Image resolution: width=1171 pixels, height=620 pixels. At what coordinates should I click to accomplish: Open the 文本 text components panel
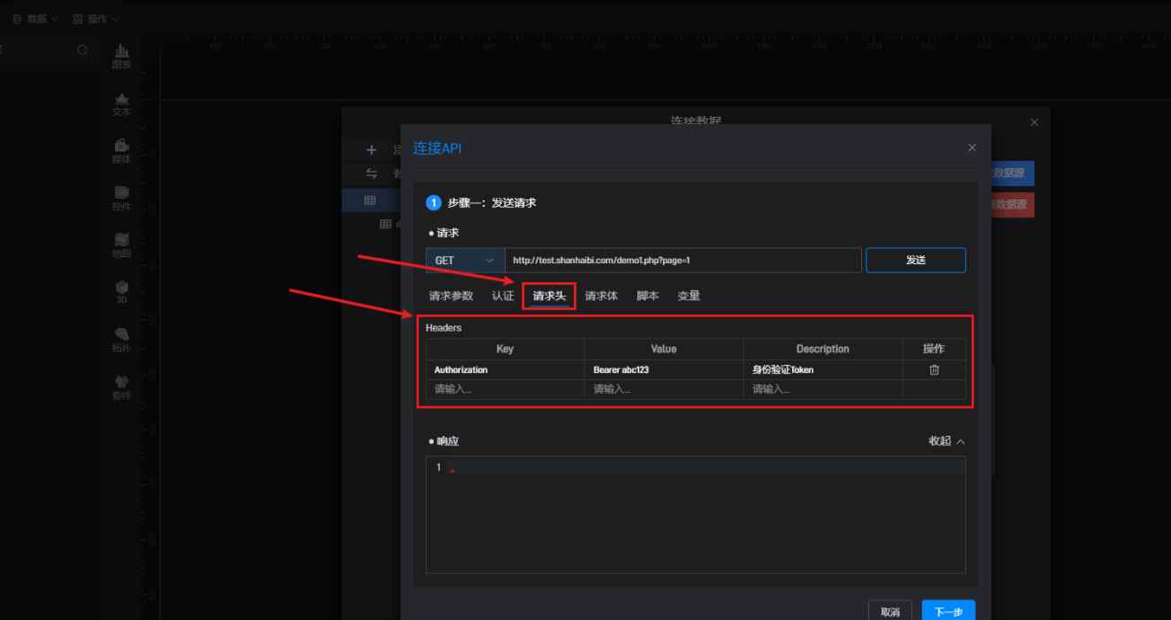(x=121, y=104)
